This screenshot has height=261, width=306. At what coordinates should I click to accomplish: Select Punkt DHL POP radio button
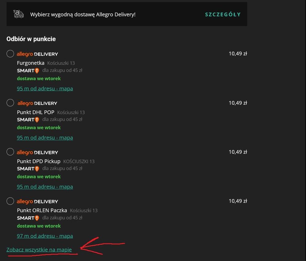click(x=10, y=103)
